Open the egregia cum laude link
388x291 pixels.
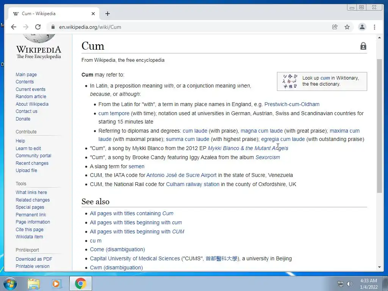pyautogui.click(x=283, y=139)
